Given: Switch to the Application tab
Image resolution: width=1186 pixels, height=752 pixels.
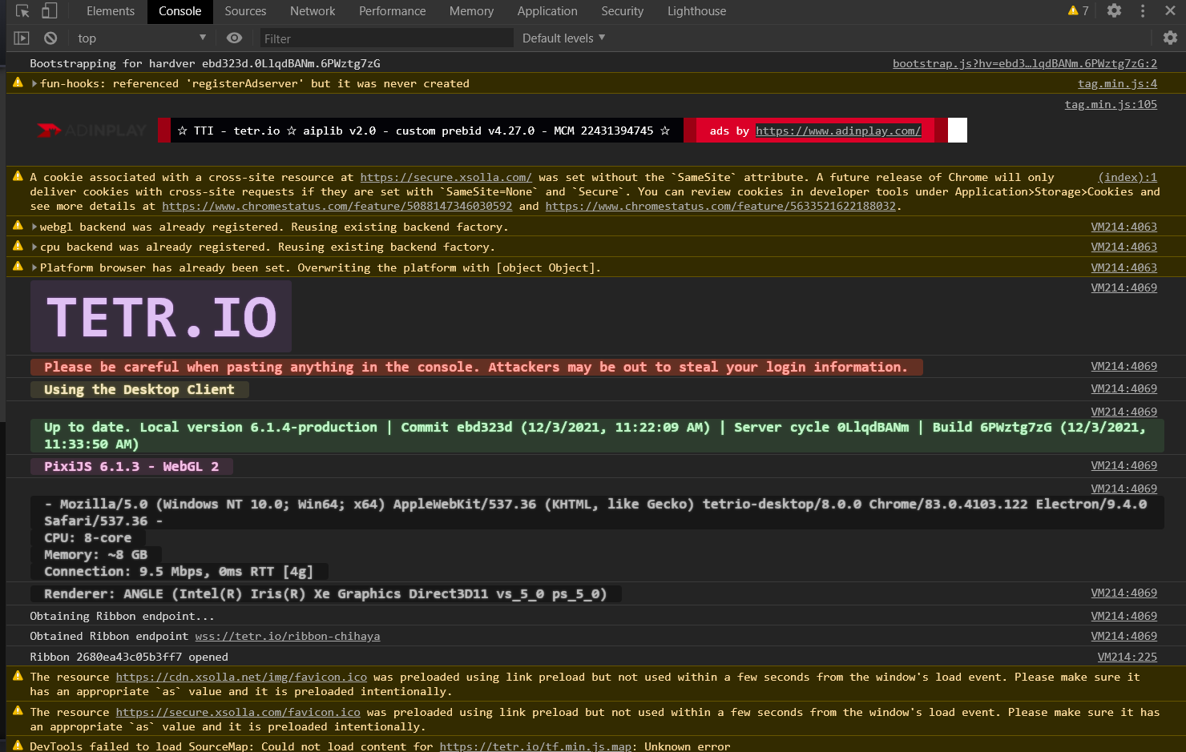Looking at the screenshot, I should [547, 10].
